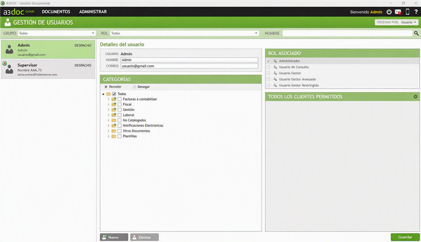Check the Fiscal category checkbox

pyautogui.click(x=120, y=104)
